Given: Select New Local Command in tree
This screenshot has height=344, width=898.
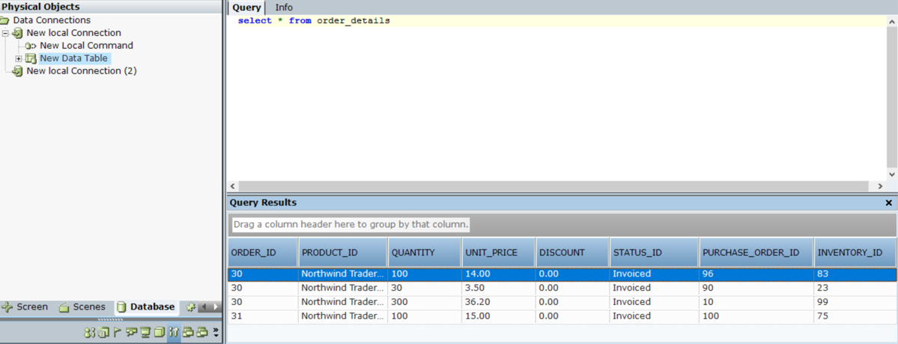Looking at the screenshot, I should (x=86, y=46).
